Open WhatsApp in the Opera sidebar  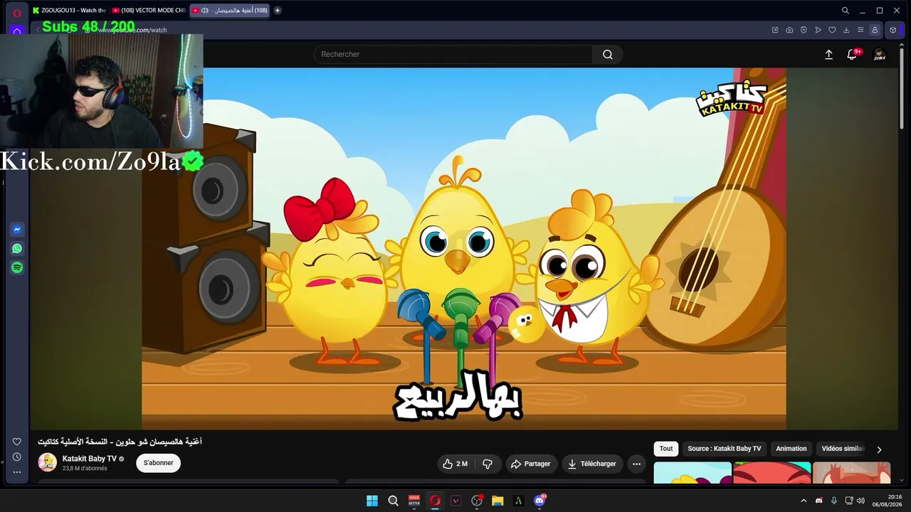17,249
